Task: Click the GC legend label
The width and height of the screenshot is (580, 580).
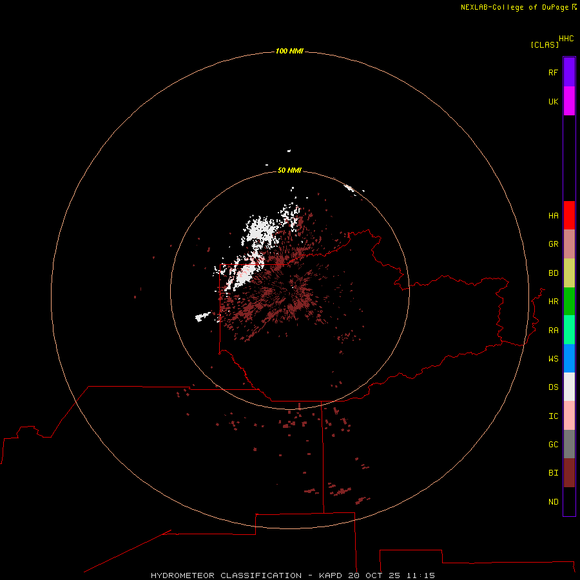Action: click(553, 445)
